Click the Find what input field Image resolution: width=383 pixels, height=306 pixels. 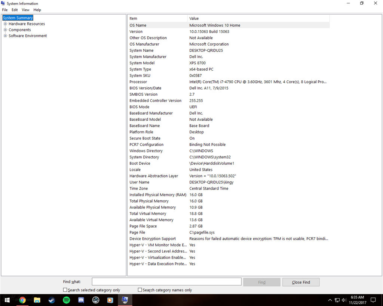click(166, 282)
